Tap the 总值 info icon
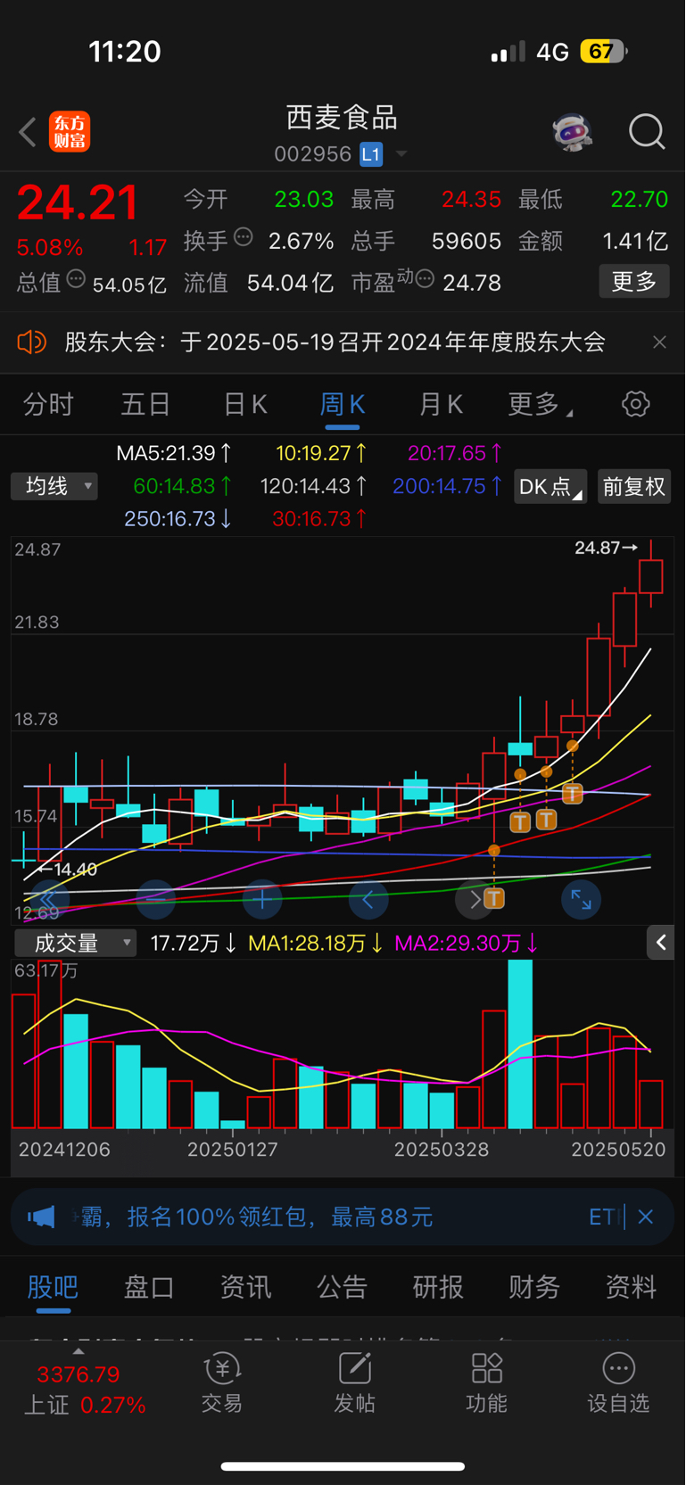 pyautogui.click(x=76, y=278)
